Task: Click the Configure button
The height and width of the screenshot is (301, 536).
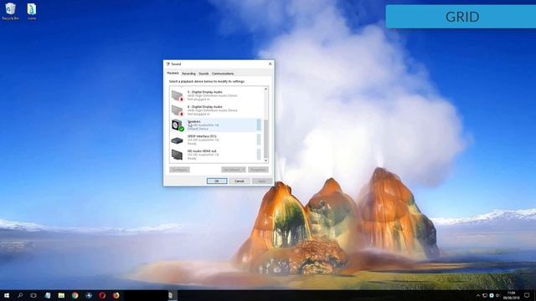Action: click(179, 170)
